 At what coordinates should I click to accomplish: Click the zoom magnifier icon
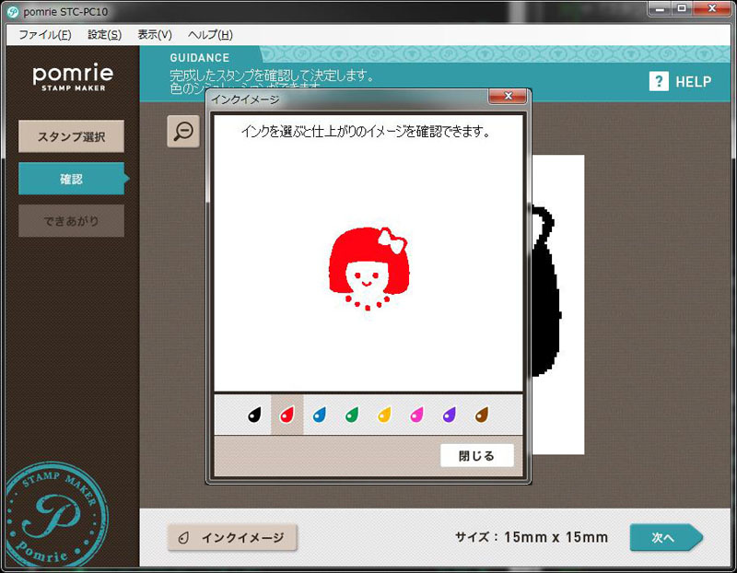[x=182, y=131]
